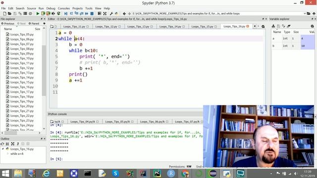Click the Debug file toolbar icon
The height and width of the screenshot is (178, 317).
pos(66,13)
